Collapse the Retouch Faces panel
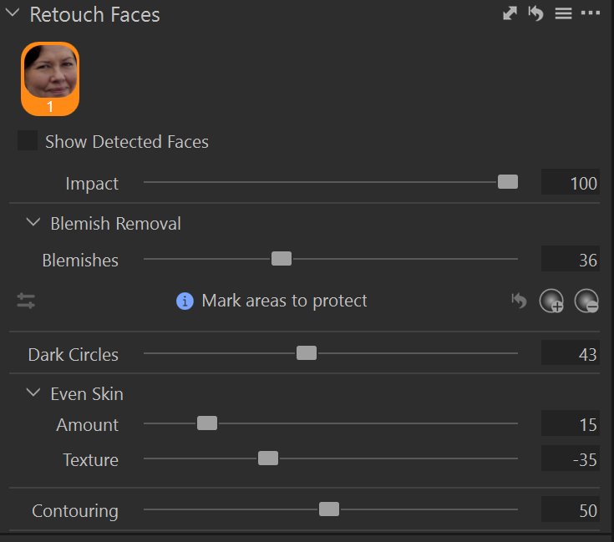 (x=13, y=14)
